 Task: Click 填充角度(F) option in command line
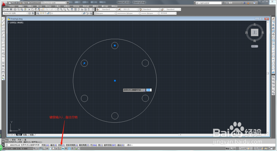pyautogui.click(x=84, y=145)
